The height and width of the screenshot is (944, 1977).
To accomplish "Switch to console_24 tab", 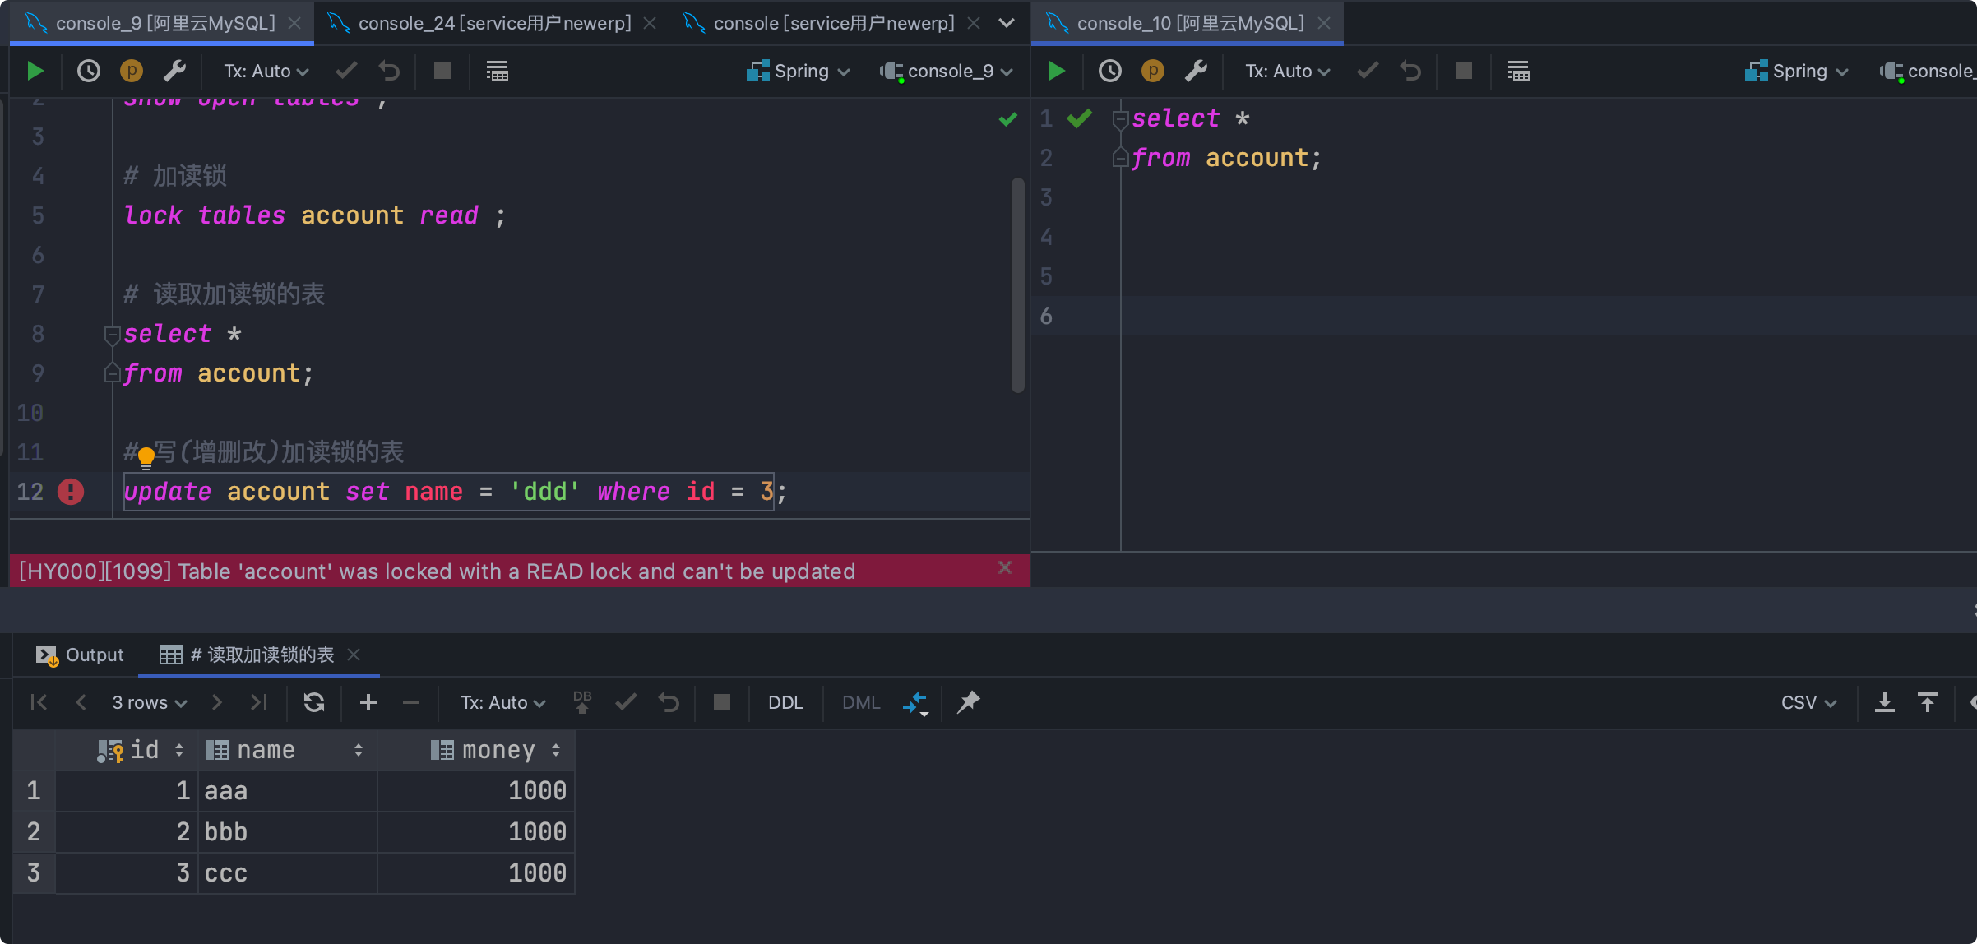I will point(493,23).
